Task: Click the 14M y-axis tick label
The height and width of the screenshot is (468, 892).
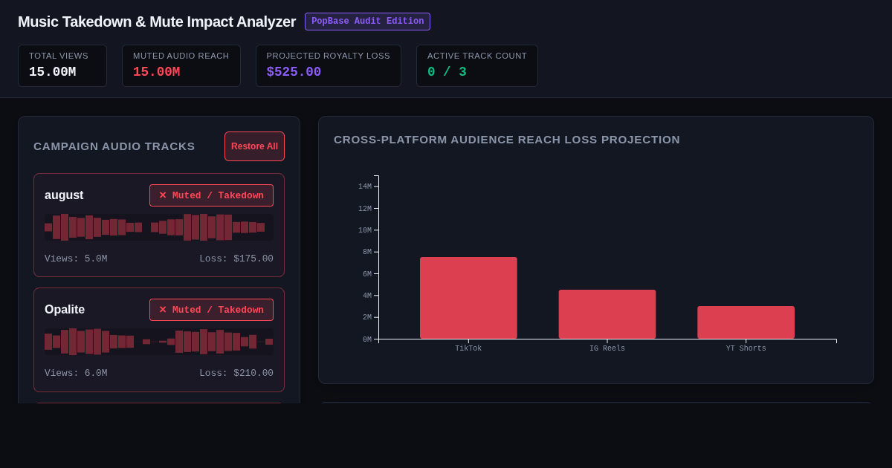Action: [365, 186]
